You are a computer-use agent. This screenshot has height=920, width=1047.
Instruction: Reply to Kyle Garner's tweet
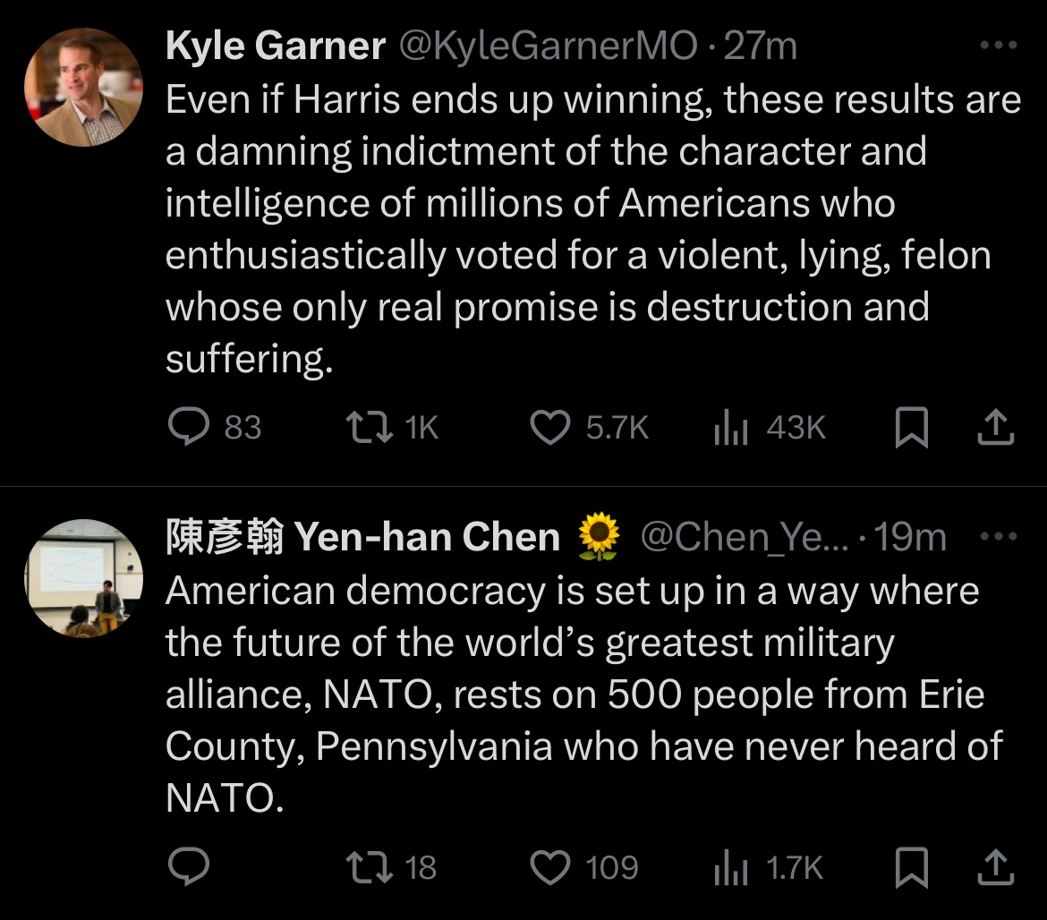coord(189,428)
